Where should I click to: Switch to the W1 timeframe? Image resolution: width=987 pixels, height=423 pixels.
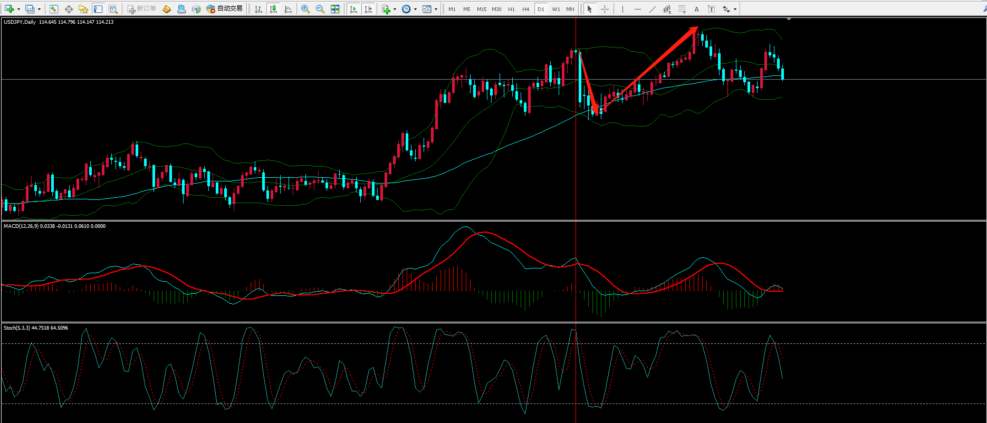pos(555,9)
